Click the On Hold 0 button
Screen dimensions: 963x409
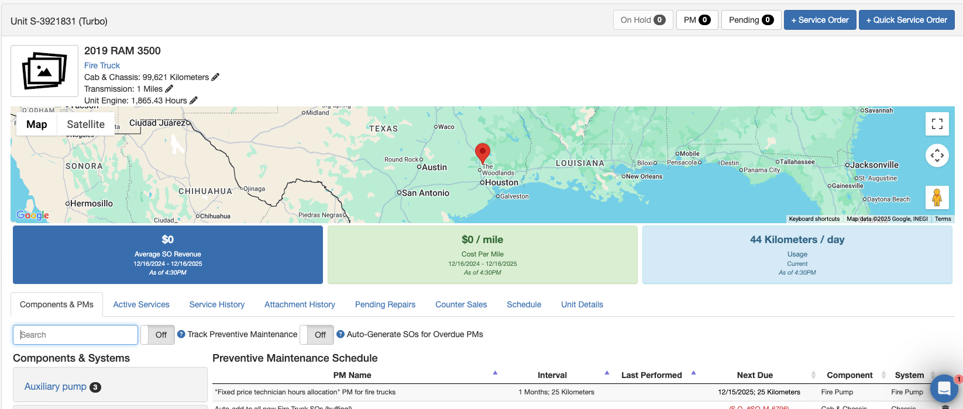click(x=643, y=20)
